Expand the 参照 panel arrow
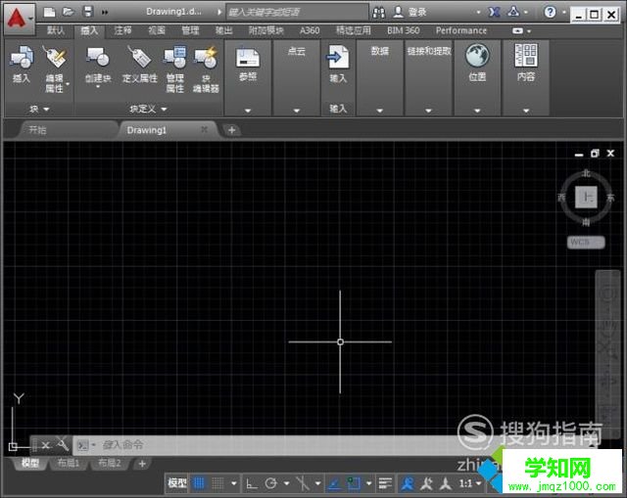The image size is (627, 498). pyautogui.click(x=248, y=111)
